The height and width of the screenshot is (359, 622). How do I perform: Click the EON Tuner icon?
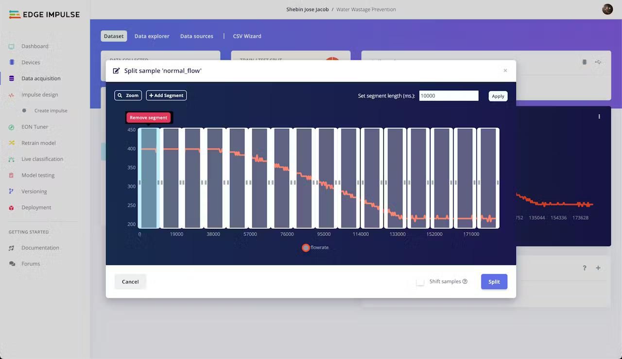pyautogui.click(x=12, y=127)
